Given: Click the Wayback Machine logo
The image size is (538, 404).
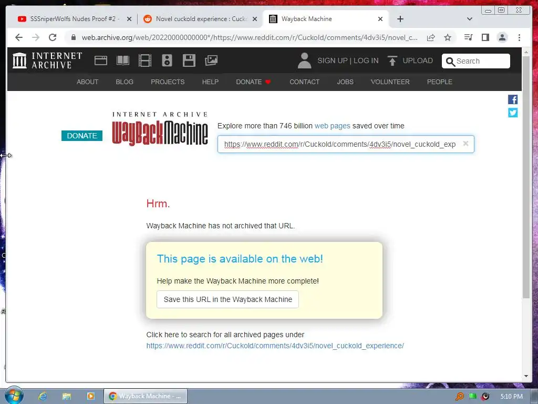Looking at the screenshot, I should pyautogui.click(x=160, y=129).
